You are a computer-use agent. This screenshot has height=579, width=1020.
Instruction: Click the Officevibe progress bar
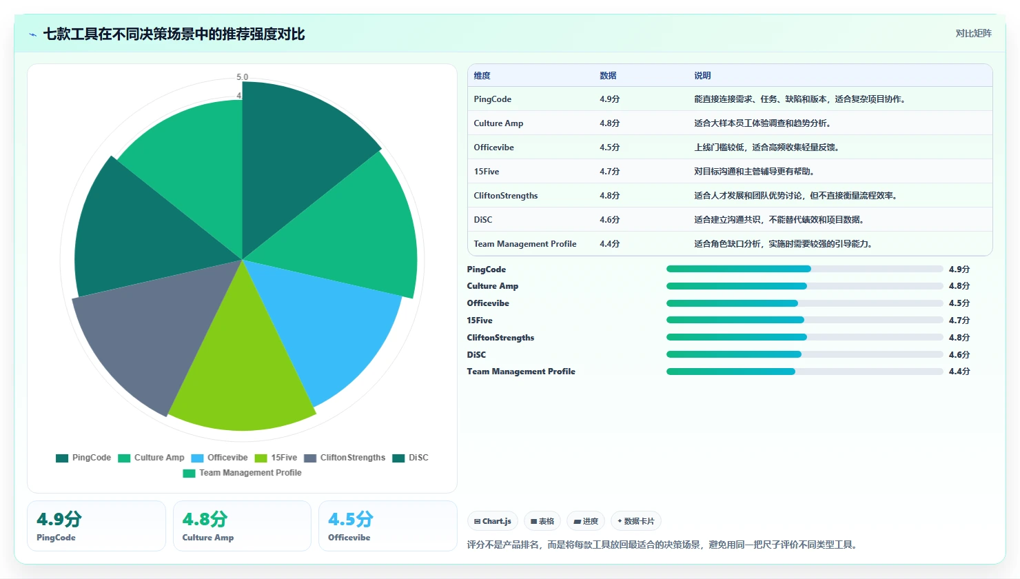point(805,303)
